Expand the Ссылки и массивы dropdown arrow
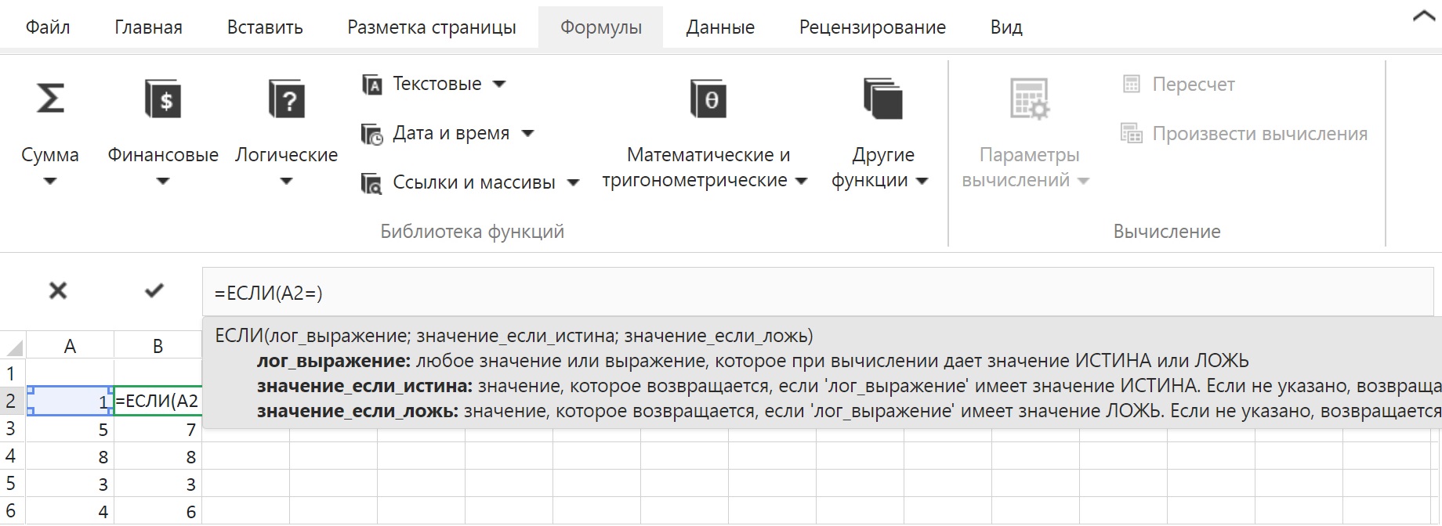 click(x=573, y=183)
